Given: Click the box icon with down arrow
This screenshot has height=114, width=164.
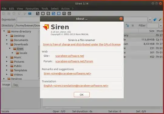Looking at the screenshot, I should point(69,13).
